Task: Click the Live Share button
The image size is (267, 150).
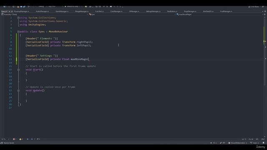Action: coord(253,7)
